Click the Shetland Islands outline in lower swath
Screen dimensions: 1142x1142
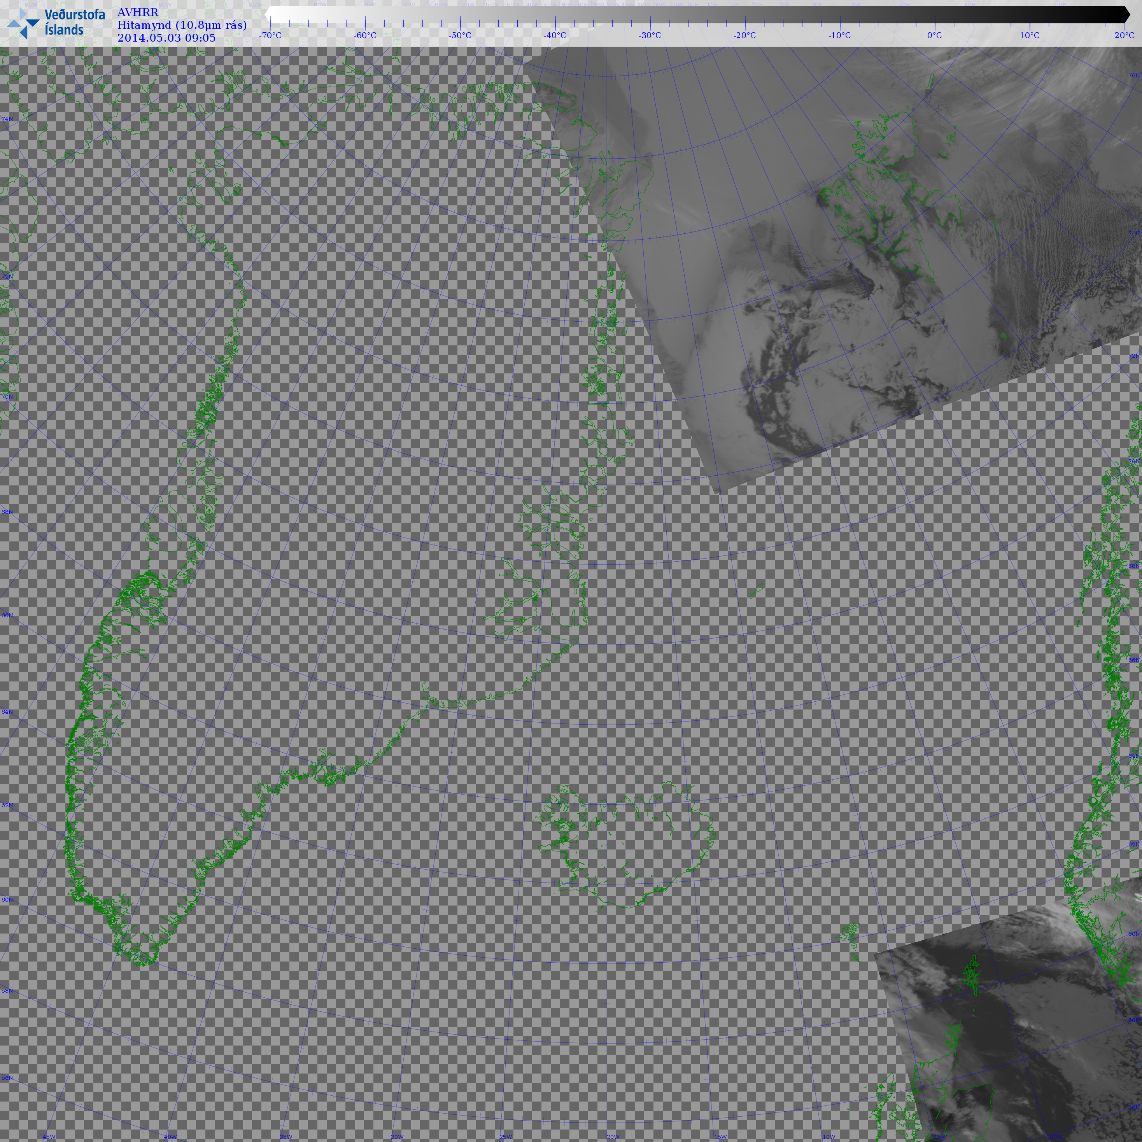click(972, 975)
